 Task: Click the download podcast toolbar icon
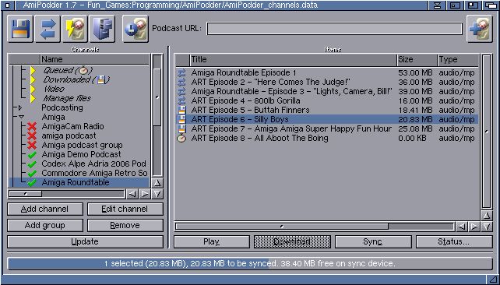136,29
